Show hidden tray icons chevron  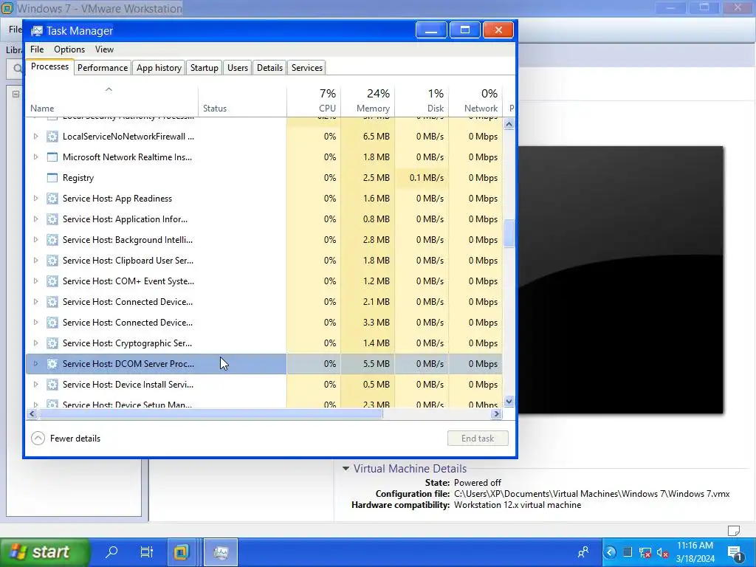(610, 552)
